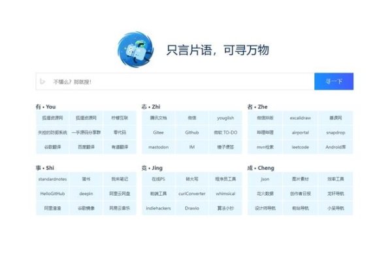Screen dimensions: 392x261
Task: Open the snapdrop link
Action: point(336,132)
